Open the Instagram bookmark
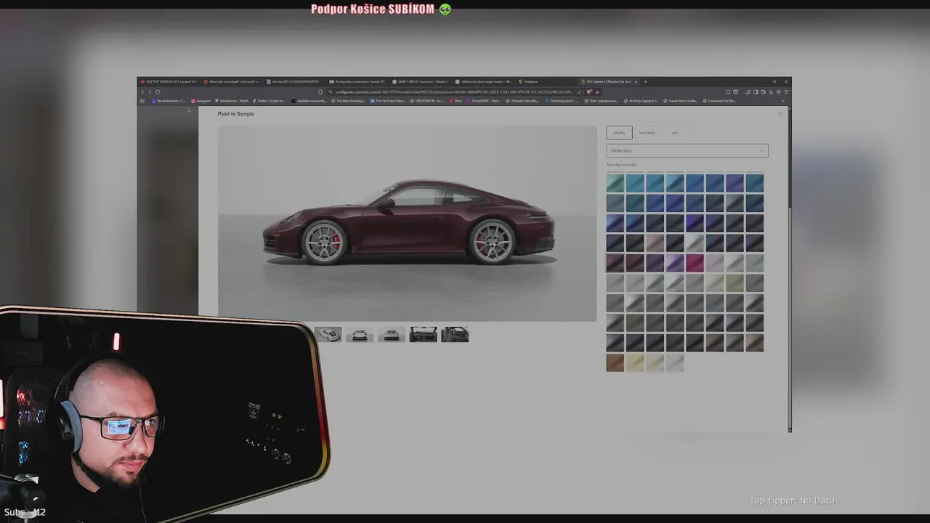Viewport: 930px width, 523px height. pyautogui.click(x=201, y=101)
